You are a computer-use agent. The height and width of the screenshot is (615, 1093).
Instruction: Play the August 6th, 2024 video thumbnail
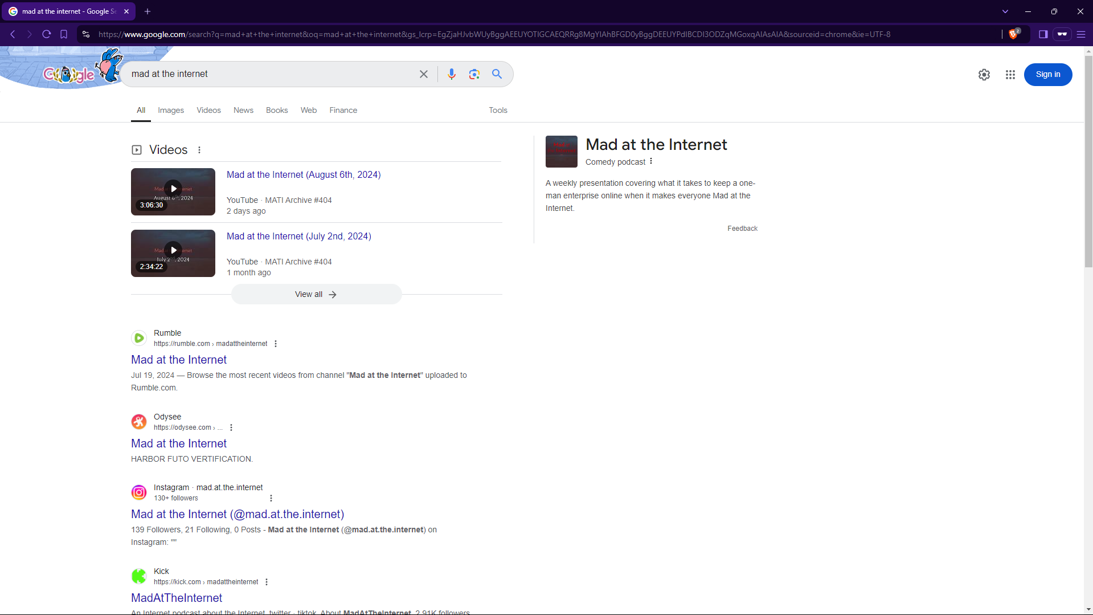tap(173, 192)
